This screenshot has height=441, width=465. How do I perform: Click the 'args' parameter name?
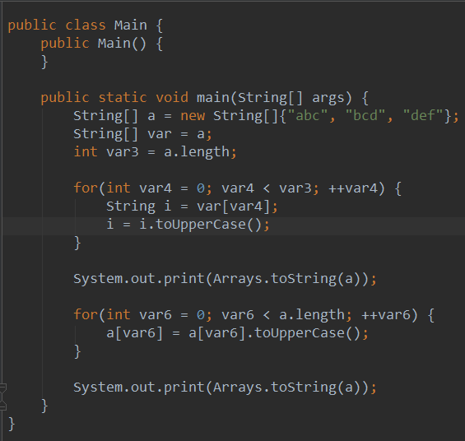[x=328, y=98]
